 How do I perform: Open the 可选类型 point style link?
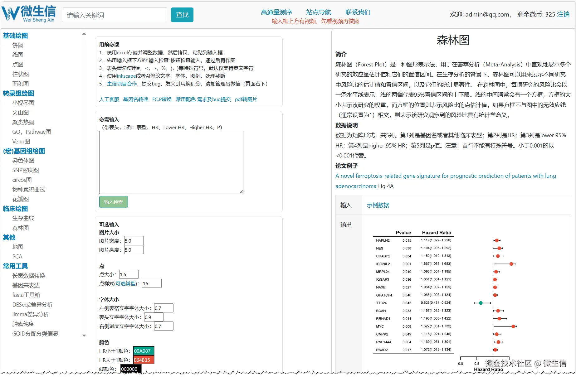coord(125,283)
